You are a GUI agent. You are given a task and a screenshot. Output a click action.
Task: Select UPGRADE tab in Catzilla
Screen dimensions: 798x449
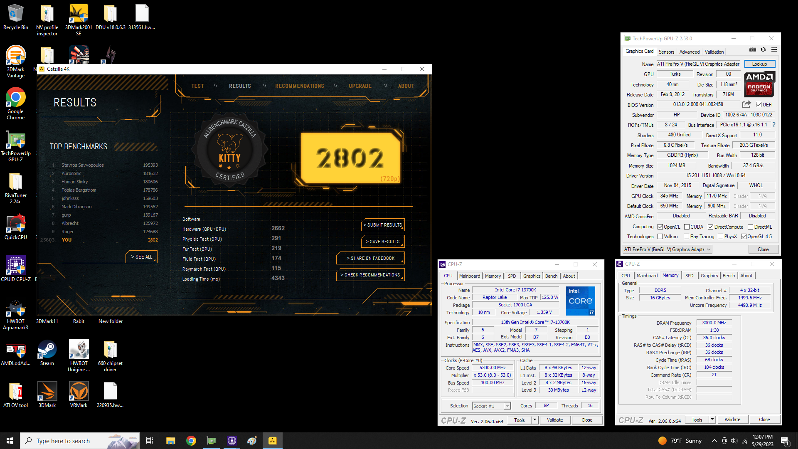[360, 86]
